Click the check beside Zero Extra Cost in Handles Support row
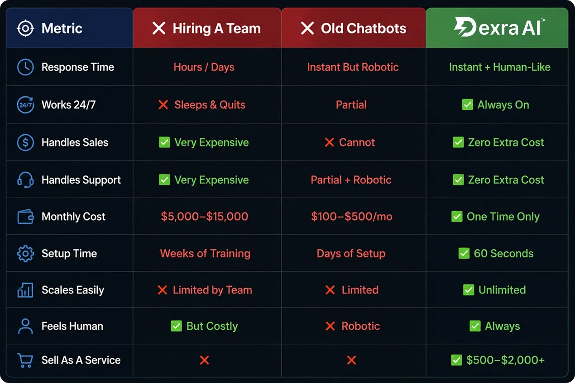Viewport: 575px width, 383px height. click(x=458, y=180)
